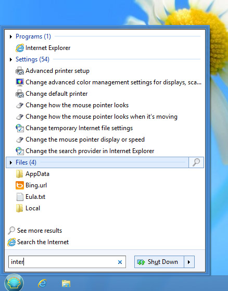Select the 'Eula.txt' file name
Viewport: 228px width, 291px height.
coord(35,197)
